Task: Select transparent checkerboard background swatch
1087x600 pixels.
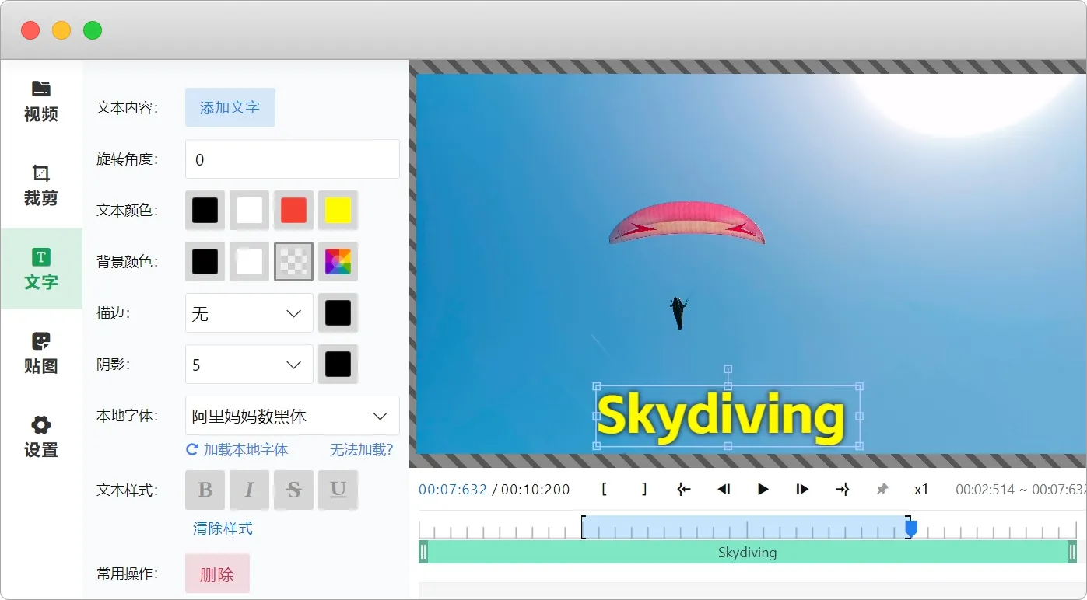Action: (294, 261)
